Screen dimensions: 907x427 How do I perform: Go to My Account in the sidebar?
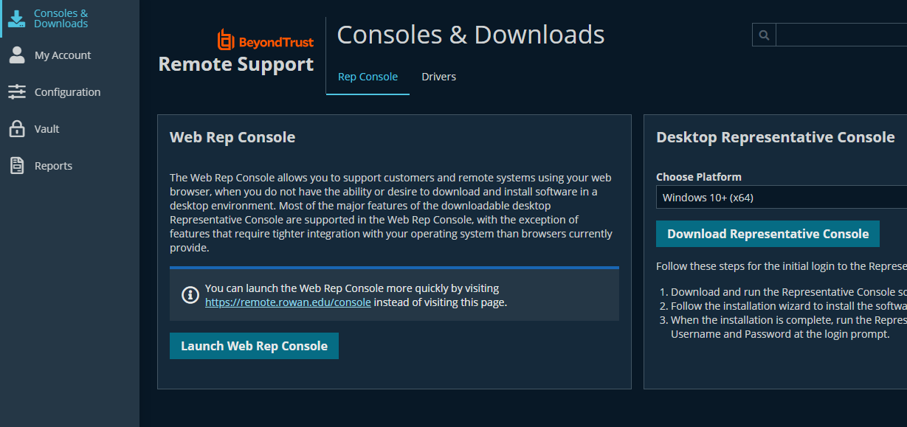(x=63, y=55)
